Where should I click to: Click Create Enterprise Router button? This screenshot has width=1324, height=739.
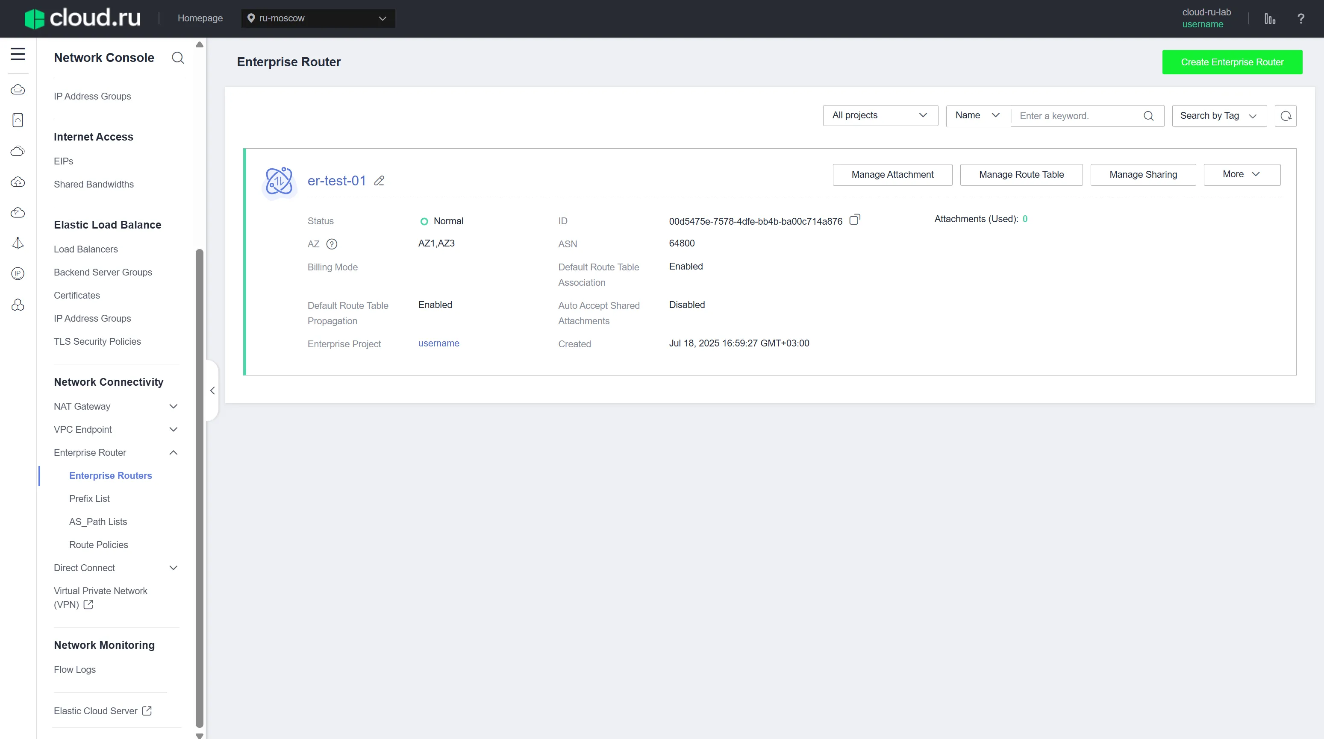click(x=1232, y=62)
